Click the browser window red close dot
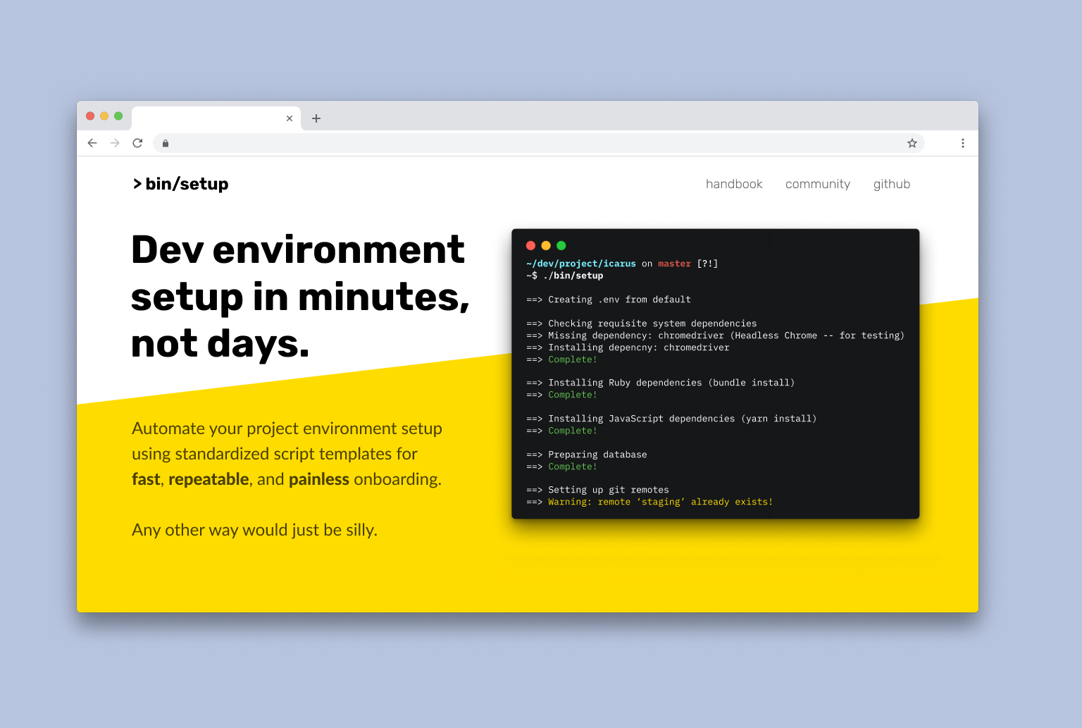The width and height of the screenshot is (1082, 728). click(x=90, y=116)
